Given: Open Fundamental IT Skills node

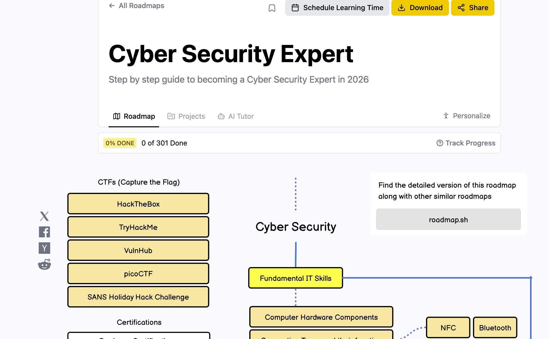Looking at the screenshot, I should click(x=295, y=278).
